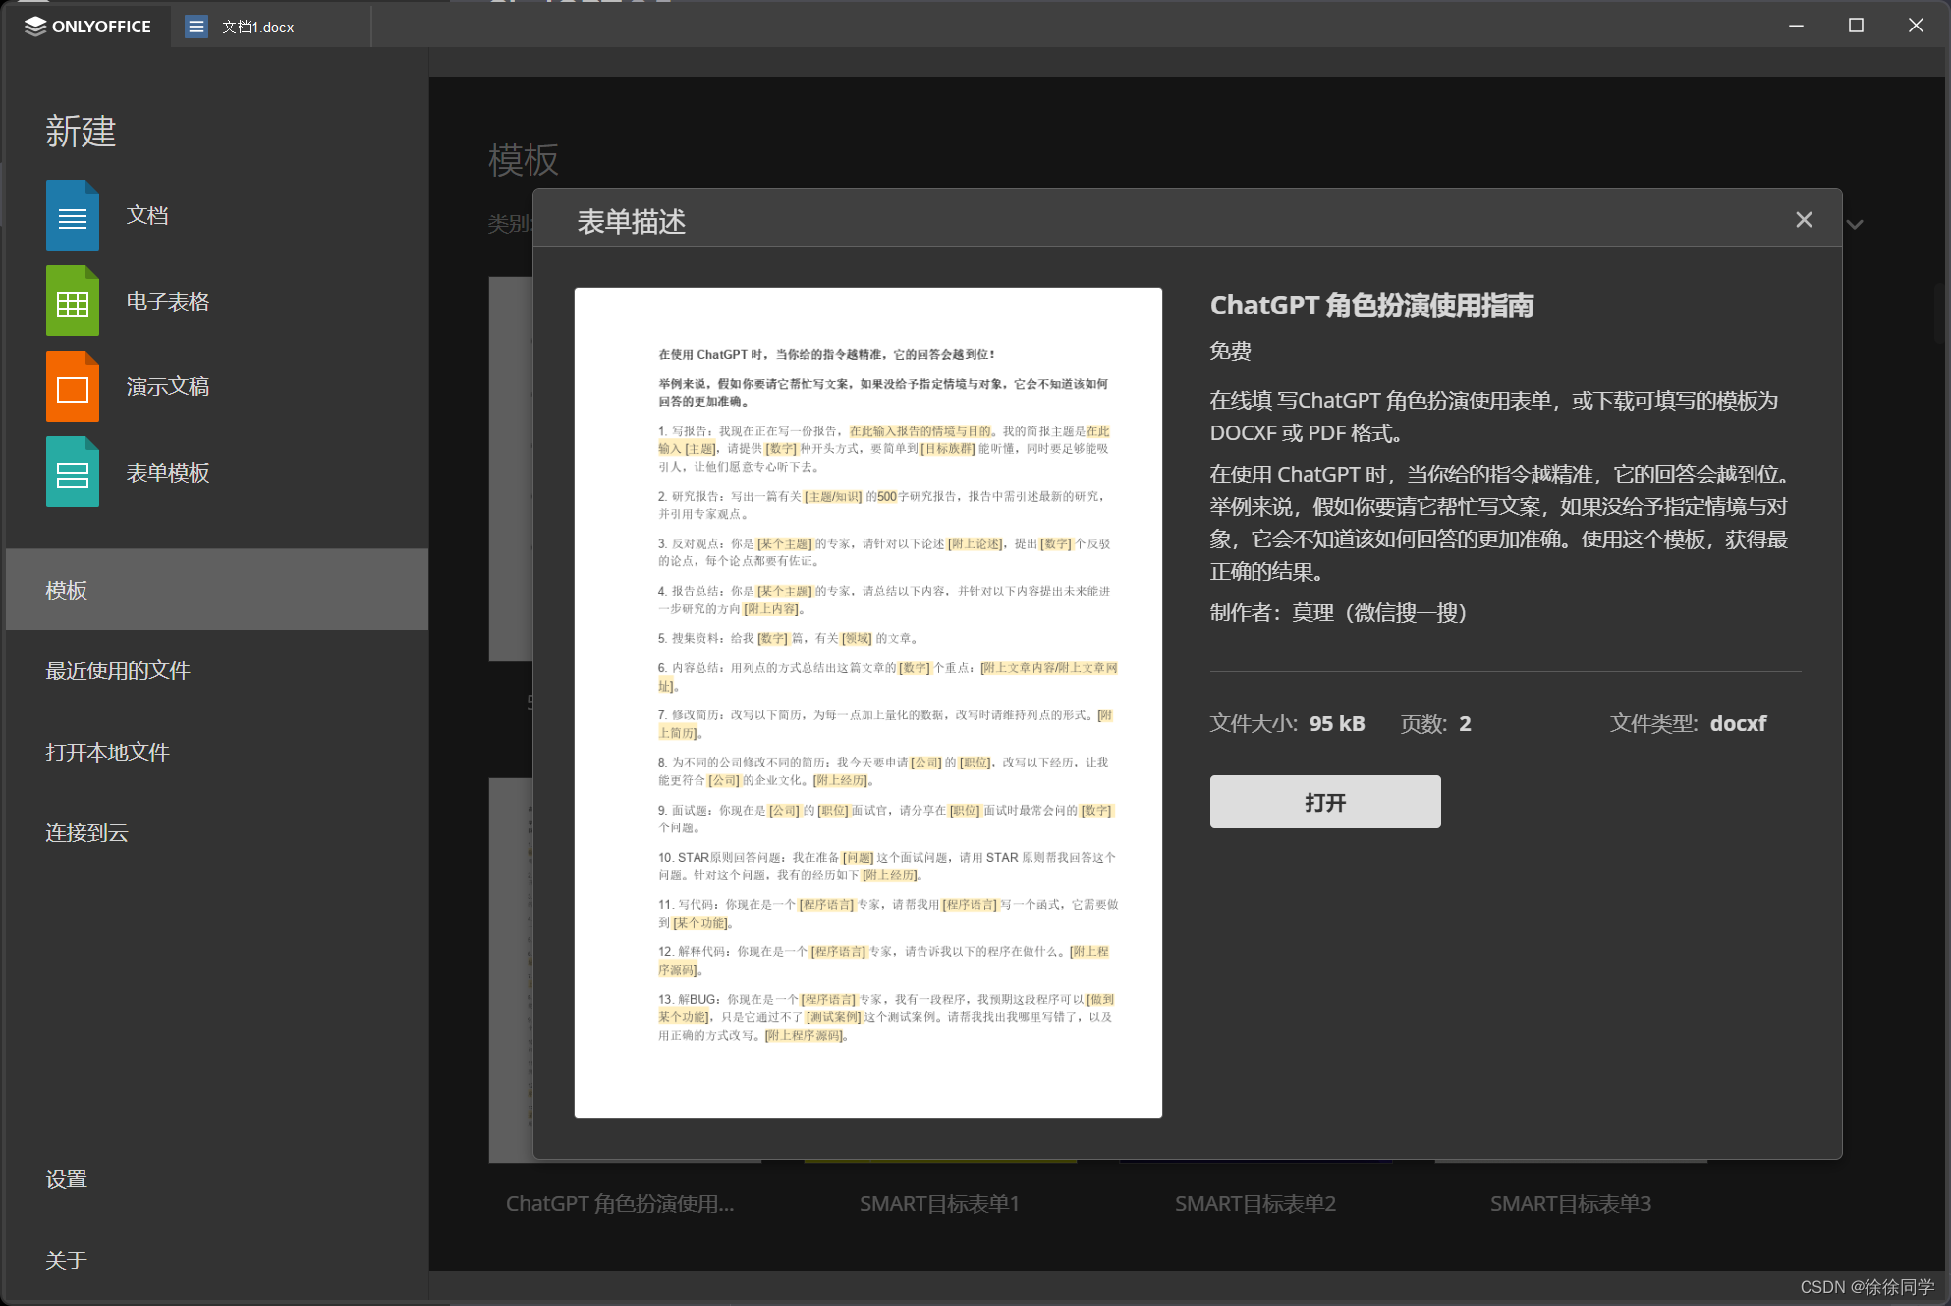Click the 制作者 author line
This screenshot has width=1951, height=1306.
pyautogui.click(x=1338, y=612)
